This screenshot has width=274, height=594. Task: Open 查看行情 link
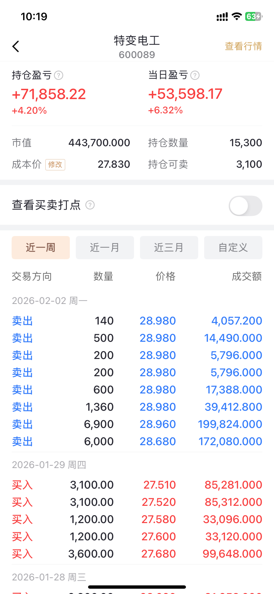tap(244, 46)
